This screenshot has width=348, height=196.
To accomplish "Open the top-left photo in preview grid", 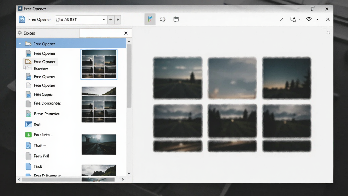I will (x=177, y=78).
